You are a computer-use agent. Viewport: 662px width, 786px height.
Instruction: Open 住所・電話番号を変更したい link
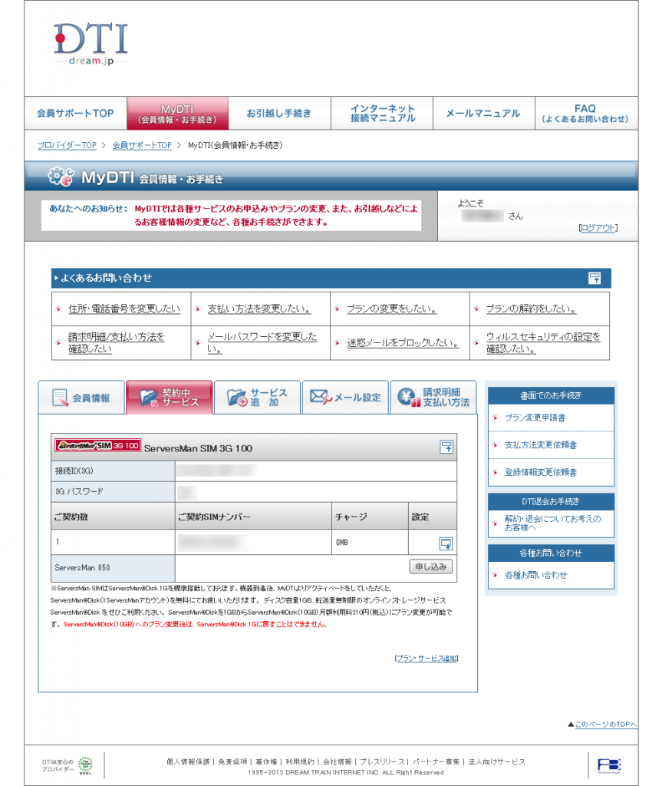tap(124, 309)
